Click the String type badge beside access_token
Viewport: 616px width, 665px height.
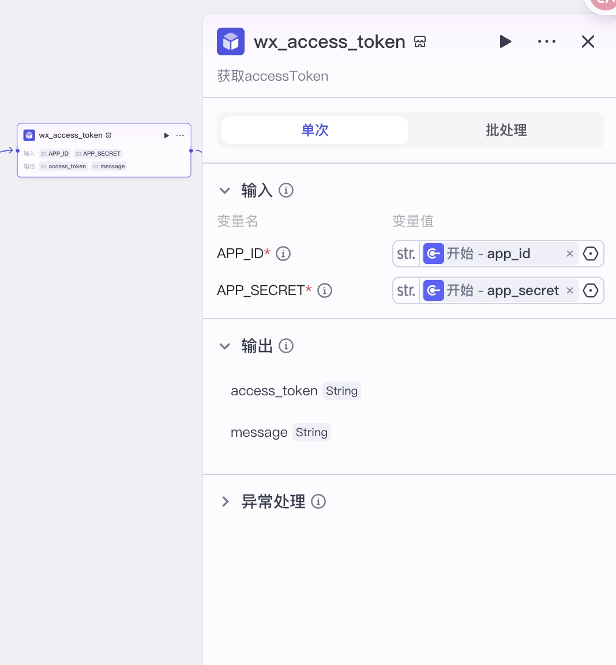click(x=342, y=391)
